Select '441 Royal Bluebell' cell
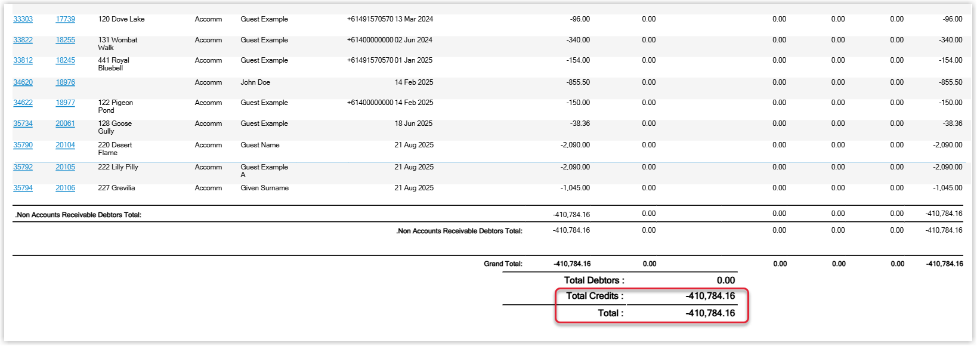Image resolution: width=977 pixels, height=346 pixels. [113, 64]
